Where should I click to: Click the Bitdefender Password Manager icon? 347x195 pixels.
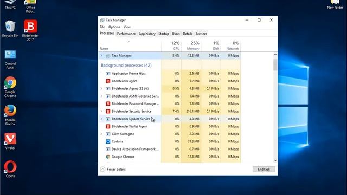[x=108, y=103]
